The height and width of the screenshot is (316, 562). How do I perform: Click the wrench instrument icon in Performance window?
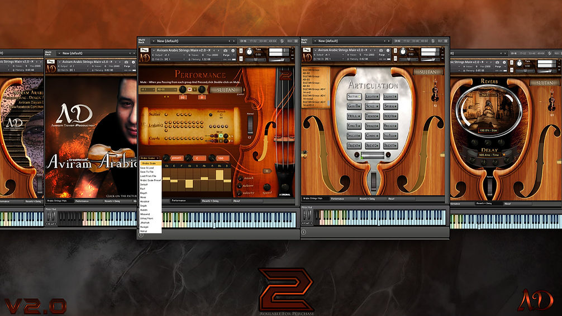[144, 50]
